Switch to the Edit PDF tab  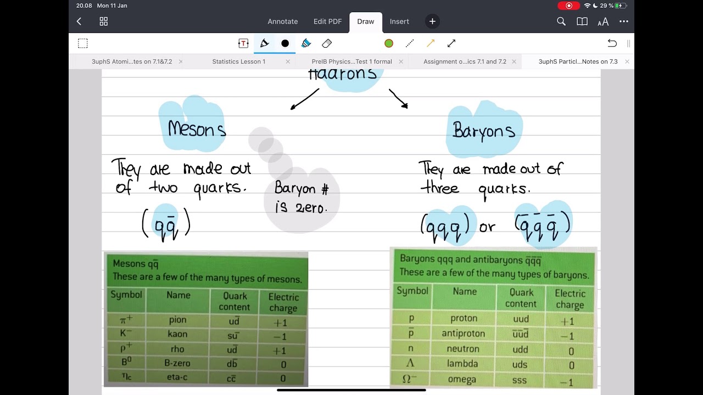pos(328,21)
